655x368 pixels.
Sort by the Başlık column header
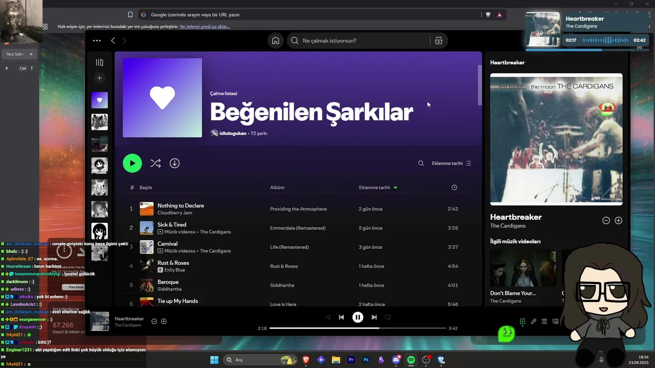coord(146,188)
